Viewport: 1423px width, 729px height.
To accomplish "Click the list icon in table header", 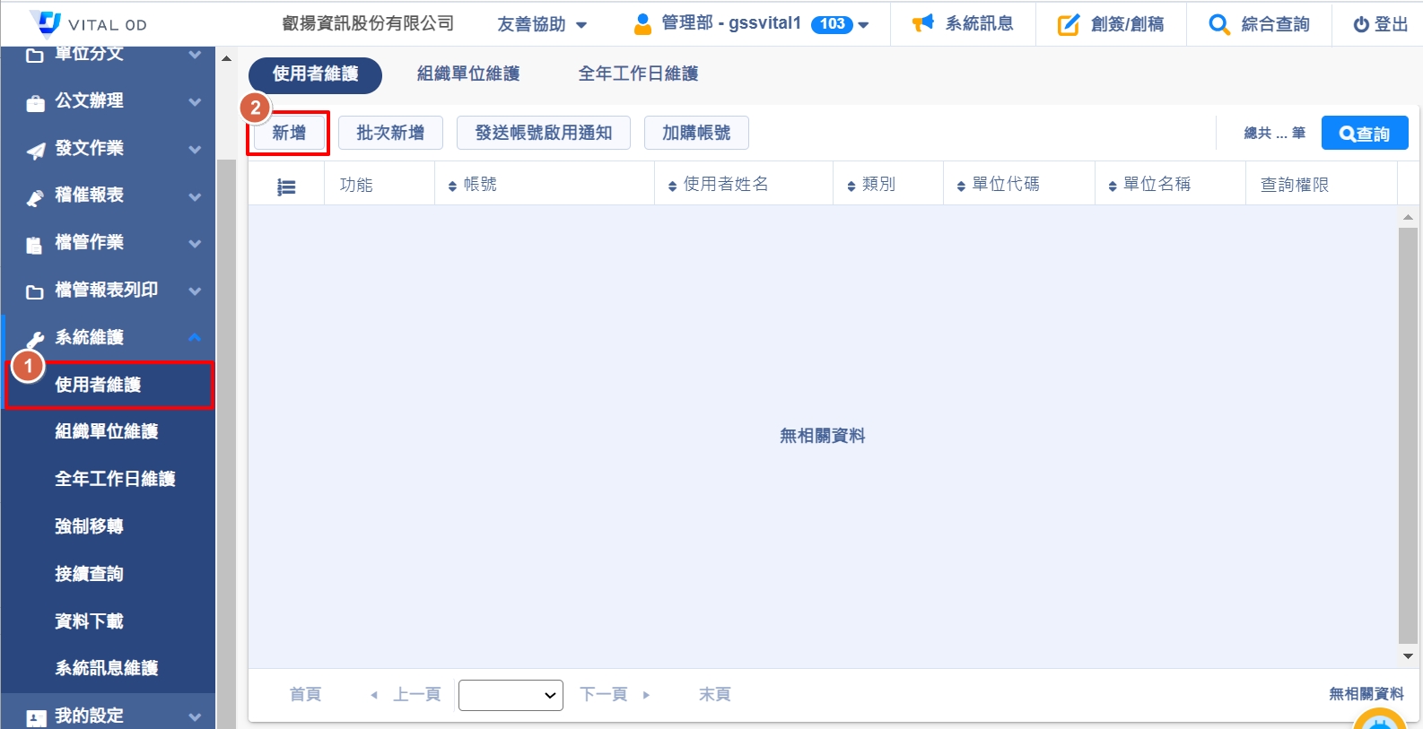I will [x=286, y=187].
